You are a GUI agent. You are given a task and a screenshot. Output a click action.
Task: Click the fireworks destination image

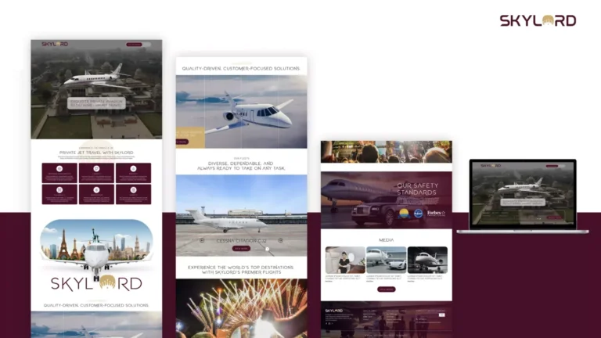coord(241,308)
